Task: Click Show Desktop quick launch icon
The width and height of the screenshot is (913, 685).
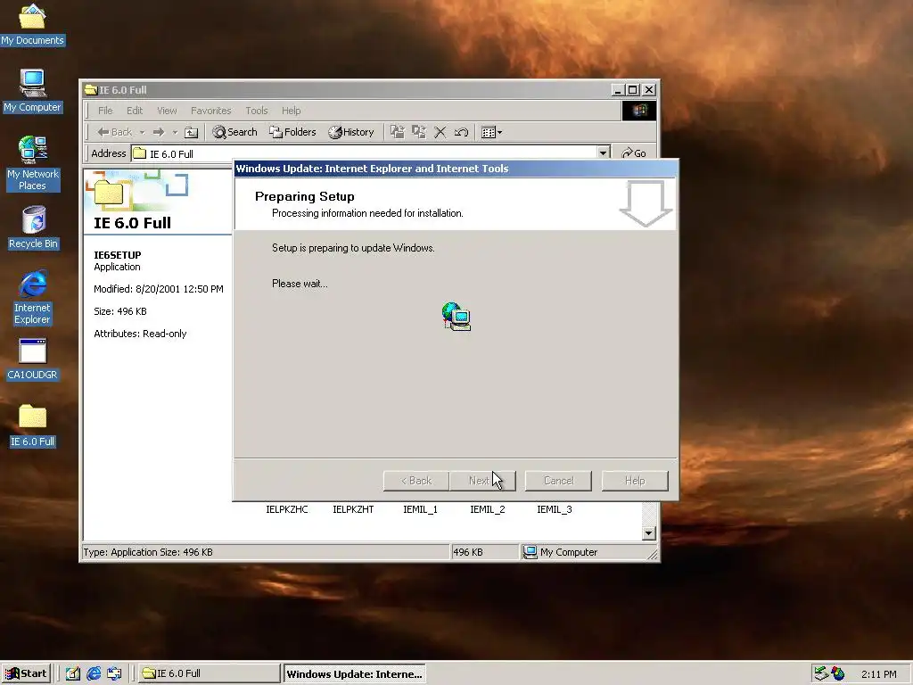Action: tap(73, 674)
